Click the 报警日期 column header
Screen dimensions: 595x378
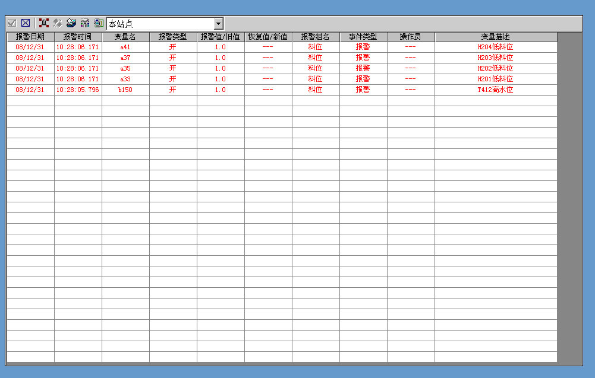tap(30, 37)
